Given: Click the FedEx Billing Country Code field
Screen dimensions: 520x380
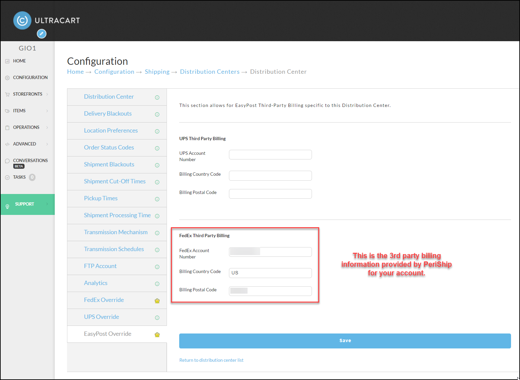Looking at the screenshot, I should pyautogui.click(x=270, y=273).
